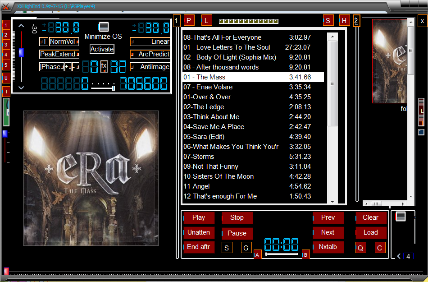
Task: Click the Load button
Action: pyautogui.click(x=371, y=232)
